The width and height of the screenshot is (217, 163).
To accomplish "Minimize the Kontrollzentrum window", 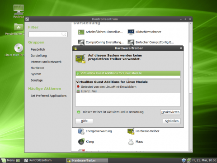I will pos(181,19).
